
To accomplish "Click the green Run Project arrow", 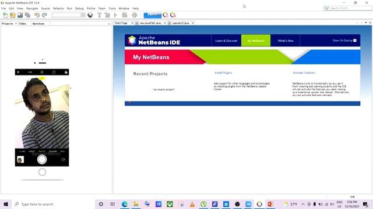I will pos(115,15).
